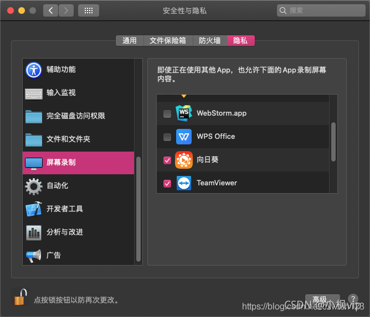Open help with question mark button
370x317 pixels.
353,299
